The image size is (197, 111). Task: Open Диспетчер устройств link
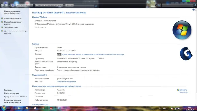pos(13,18)
